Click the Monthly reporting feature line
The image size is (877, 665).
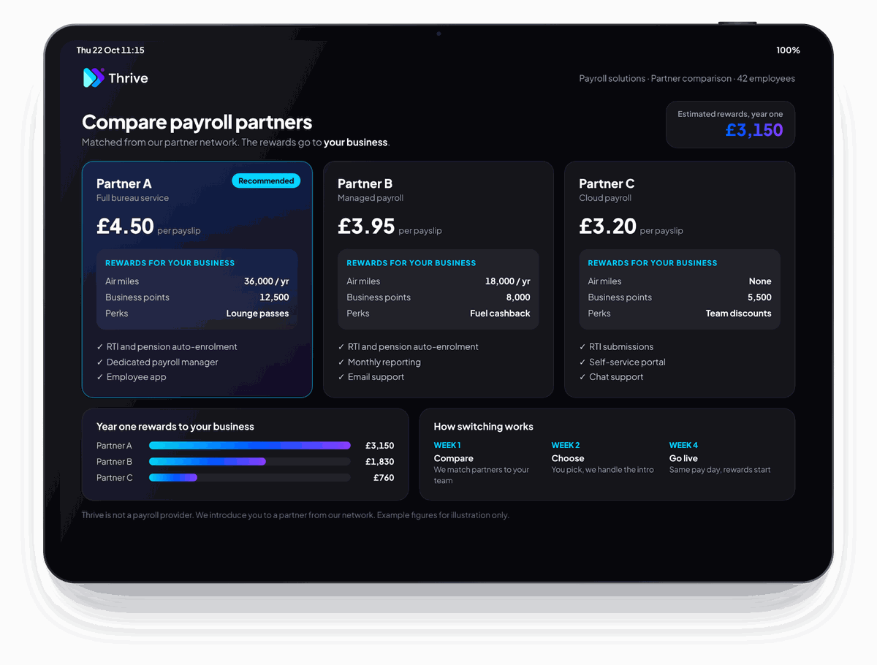coord(379,362)
